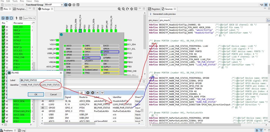Image resolution: width=270 pixels, height=132 pixels.
Task: Click the third pin filter icon in Pins toolbar
Action: click(x=11, y=18)
